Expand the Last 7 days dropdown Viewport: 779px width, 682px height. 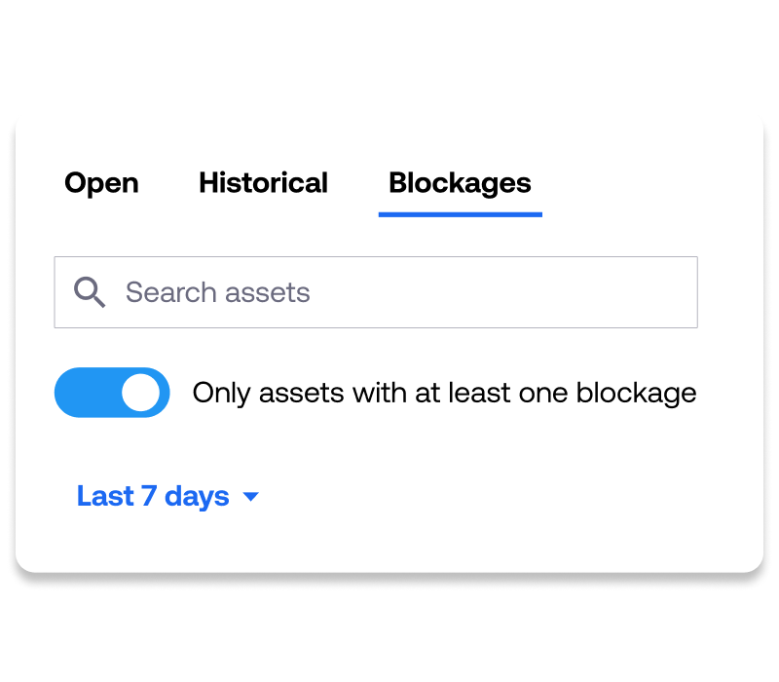point(167,496)
